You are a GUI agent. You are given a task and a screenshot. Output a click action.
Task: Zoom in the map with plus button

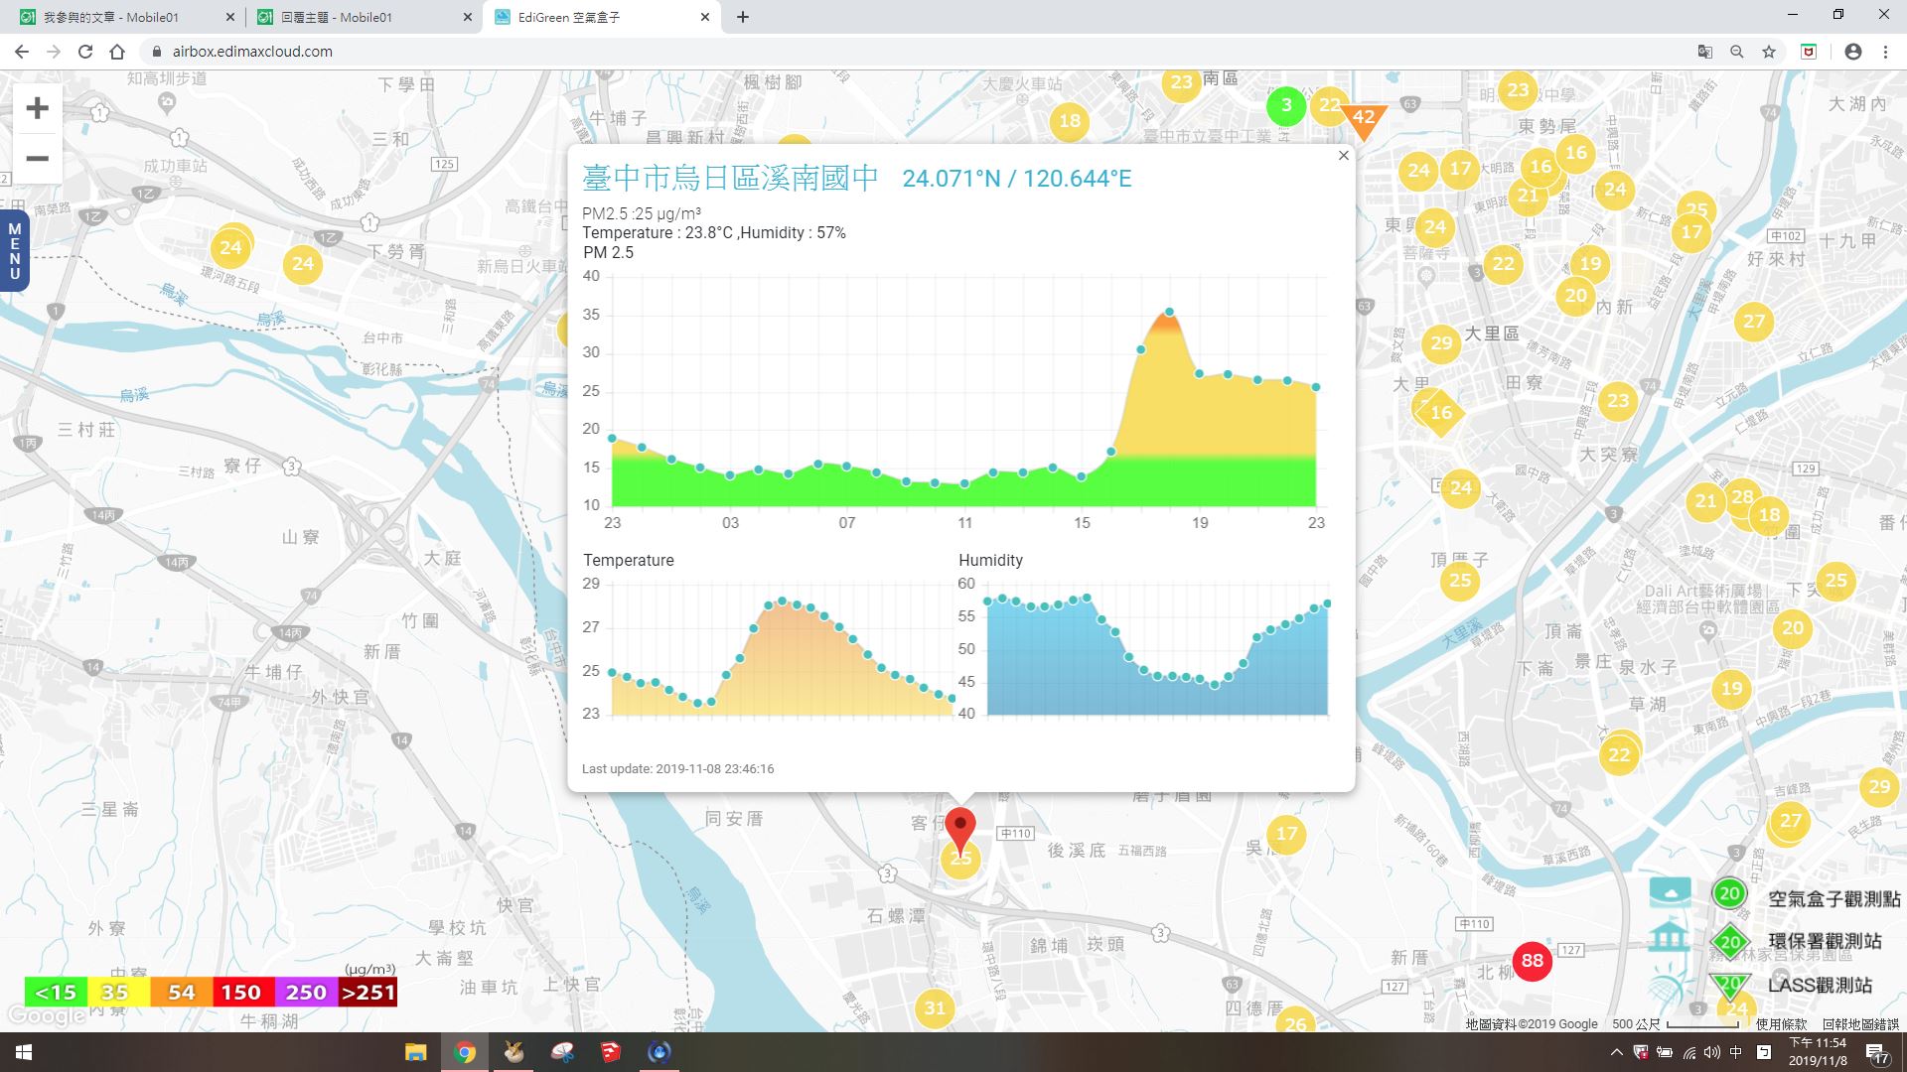click(37, 108)
